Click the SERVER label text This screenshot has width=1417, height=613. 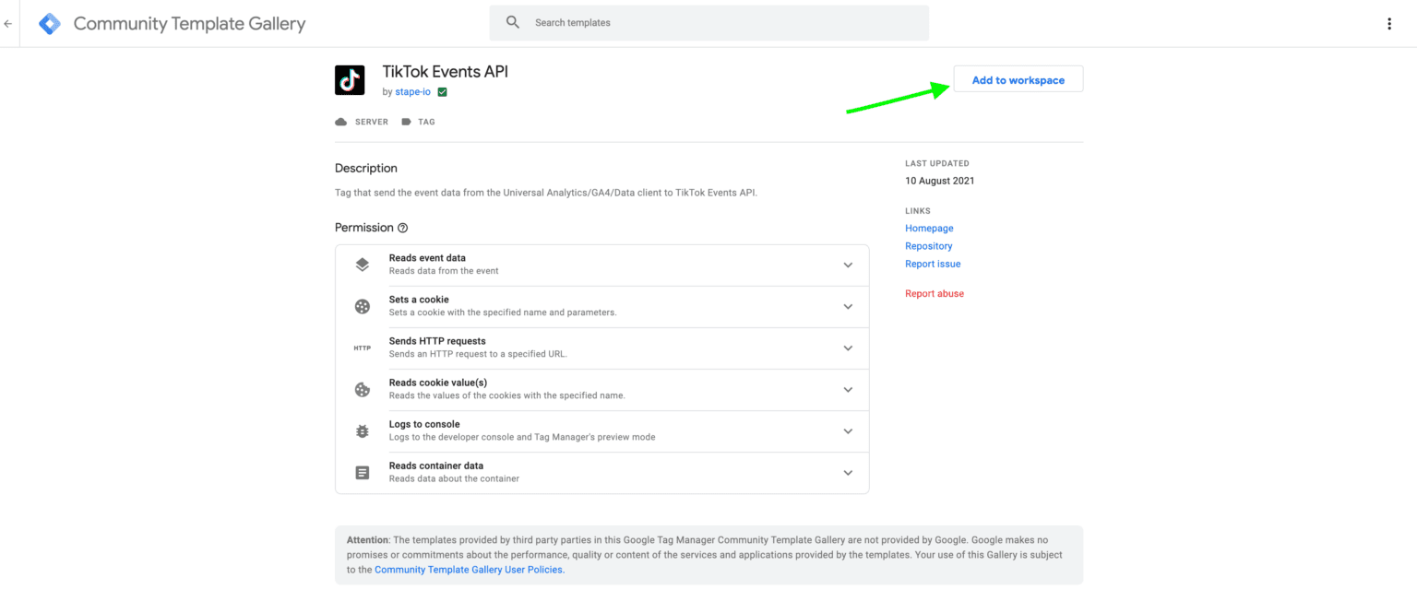coord(372,122)
